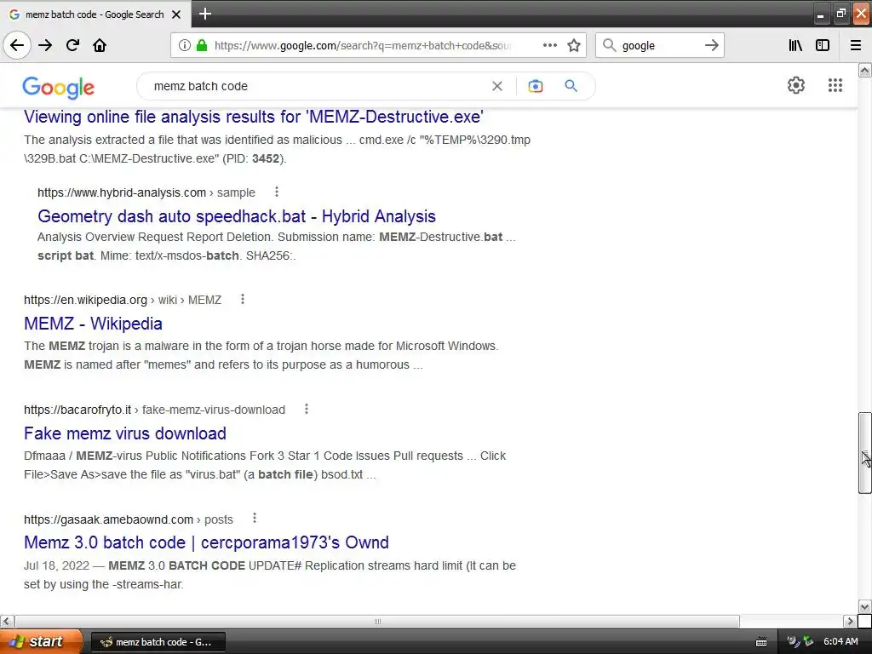Click the first system tray icon

pyautogui.click(x=793, y=642)
